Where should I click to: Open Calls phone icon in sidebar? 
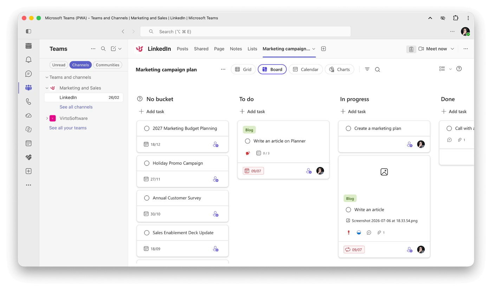point(28,102)
